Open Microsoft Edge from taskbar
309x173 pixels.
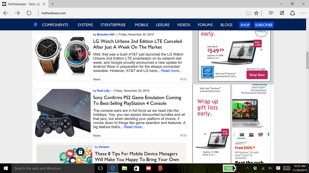pos(112,168)
